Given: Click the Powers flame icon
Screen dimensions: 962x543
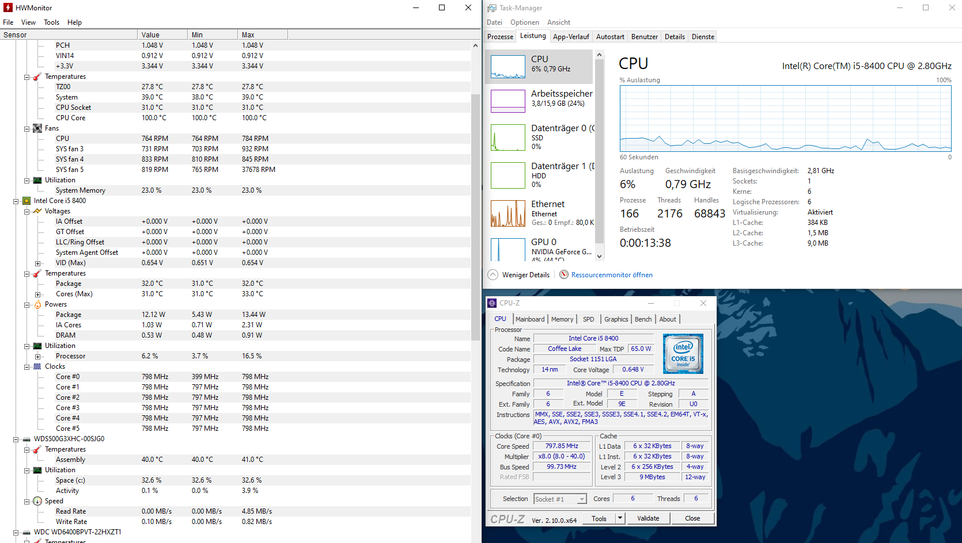Looking at the screenshot, I should [x=37, y=304].
